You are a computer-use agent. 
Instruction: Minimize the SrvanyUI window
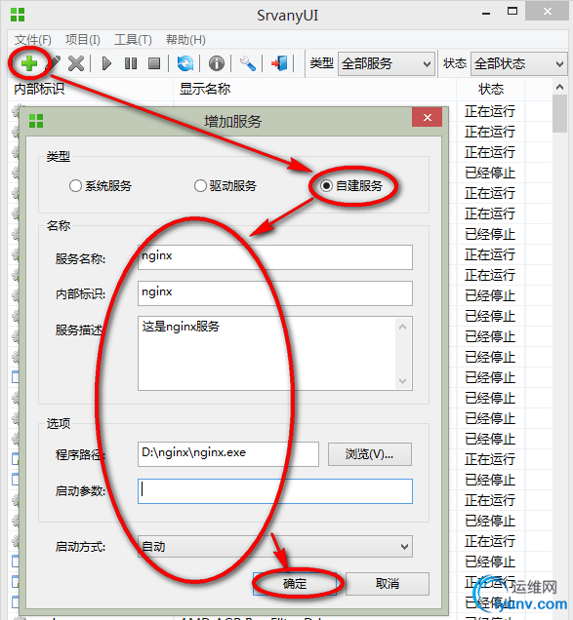pos(486,13)
